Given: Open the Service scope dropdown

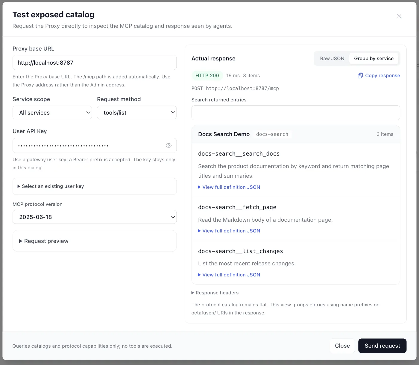Looking at the screenshot, I should 52,112.
